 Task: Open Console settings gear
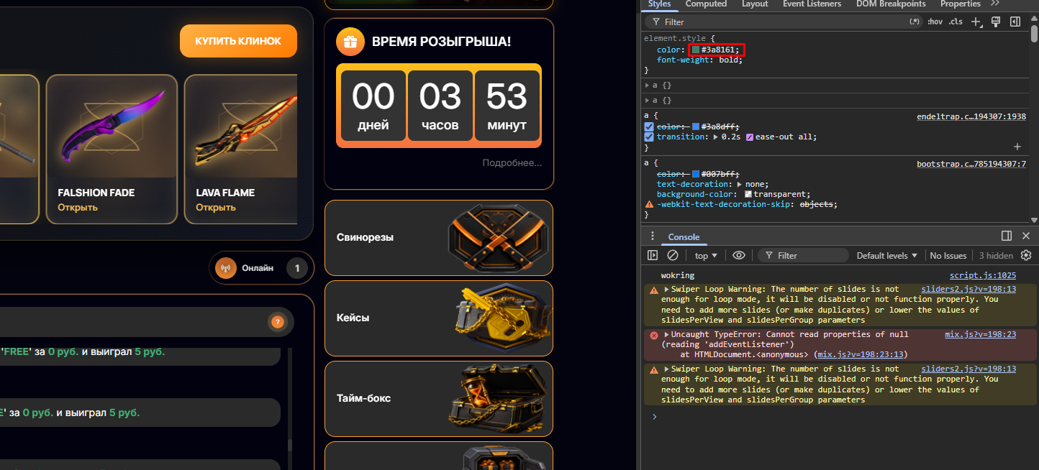[1026, 255]
